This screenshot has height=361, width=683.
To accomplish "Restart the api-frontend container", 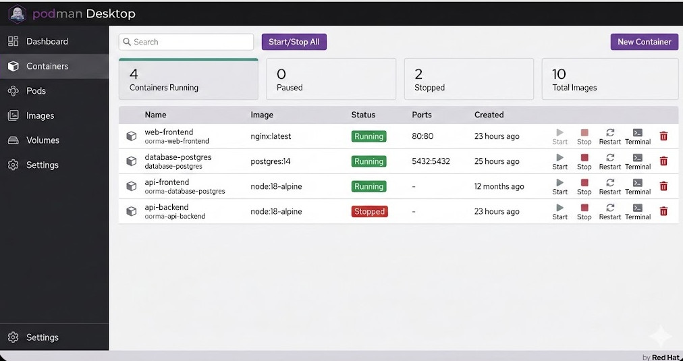I will tap(610, 187).
